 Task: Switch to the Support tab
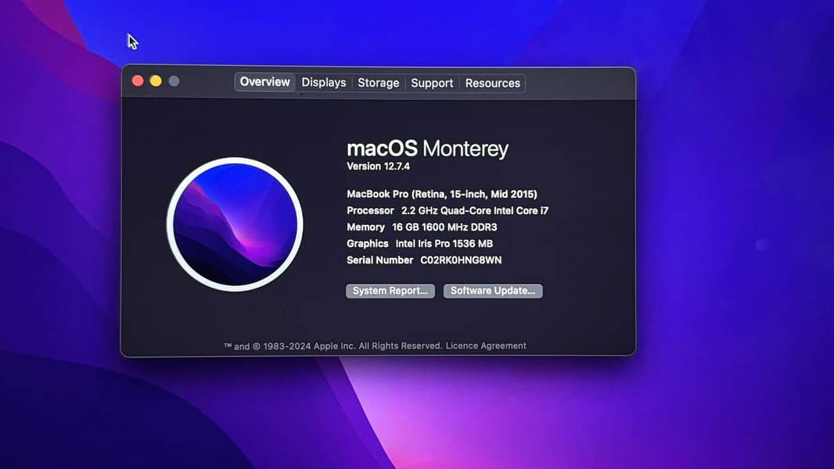[x=432, y=84]
